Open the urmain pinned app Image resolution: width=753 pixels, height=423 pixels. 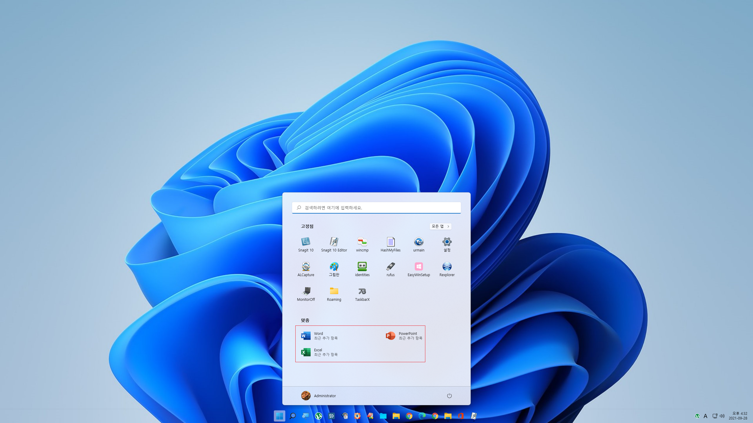point(419,244)
